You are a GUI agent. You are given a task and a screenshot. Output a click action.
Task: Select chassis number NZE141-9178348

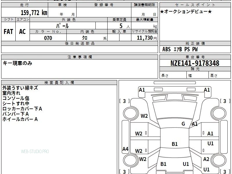(x=195, y=63)
